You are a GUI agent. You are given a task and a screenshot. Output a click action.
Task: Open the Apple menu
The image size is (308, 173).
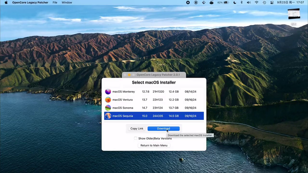pyautogui.click(x=6, y=3)
